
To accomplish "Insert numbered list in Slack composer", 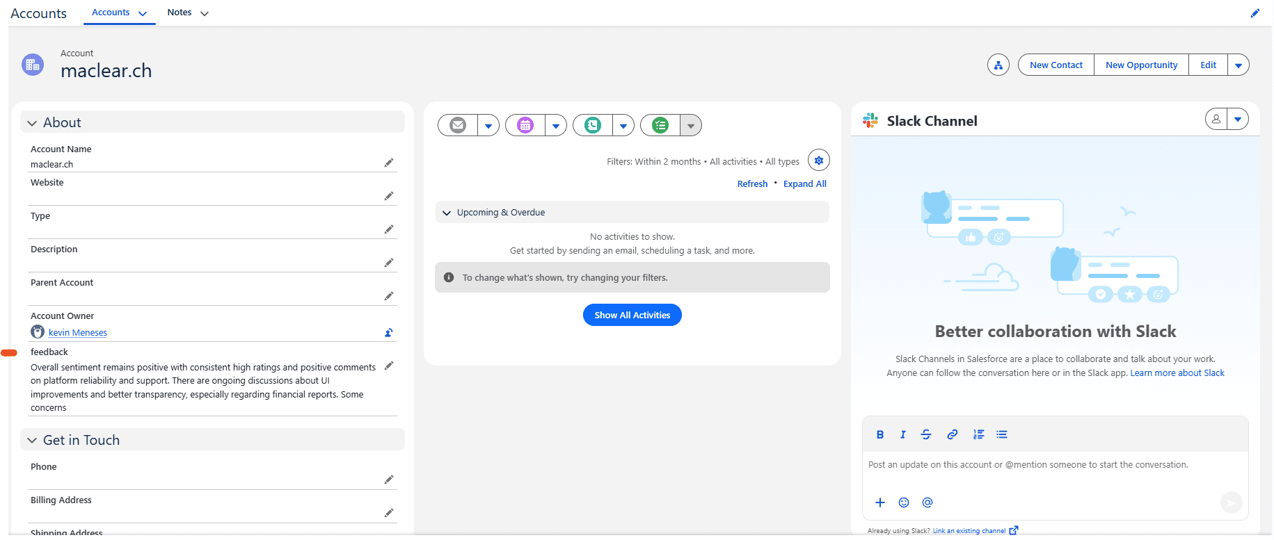I will pos(979,434).
